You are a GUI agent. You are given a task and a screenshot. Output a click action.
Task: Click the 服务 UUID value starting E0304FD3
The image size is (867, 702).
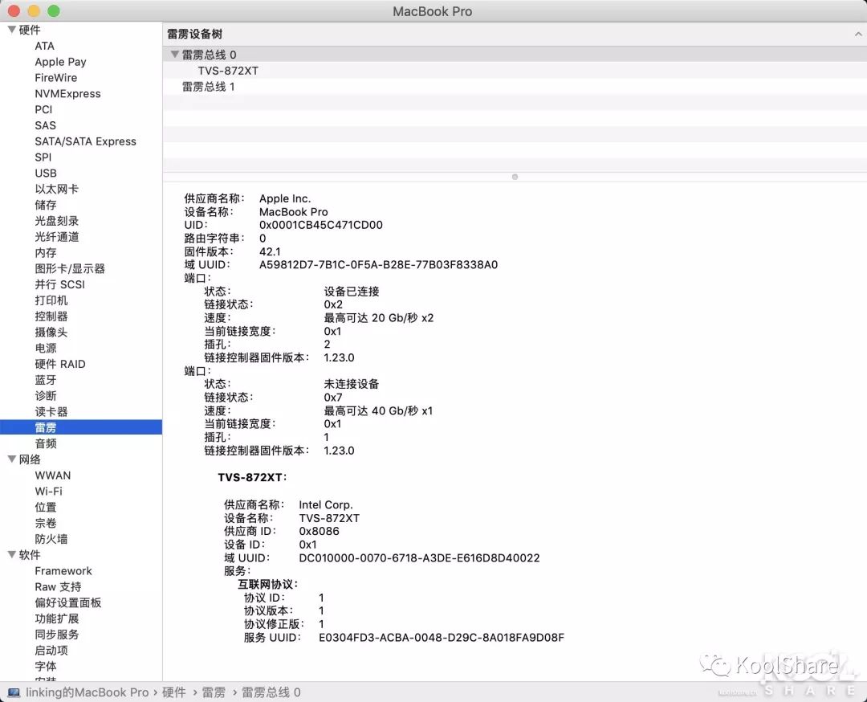click(442, 637)
